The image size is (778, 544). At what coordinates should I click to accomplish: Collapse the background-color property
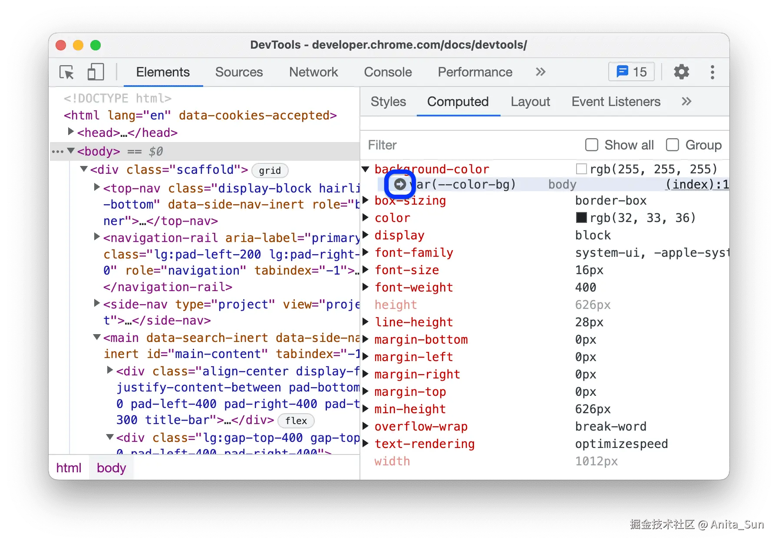[366, 169]
